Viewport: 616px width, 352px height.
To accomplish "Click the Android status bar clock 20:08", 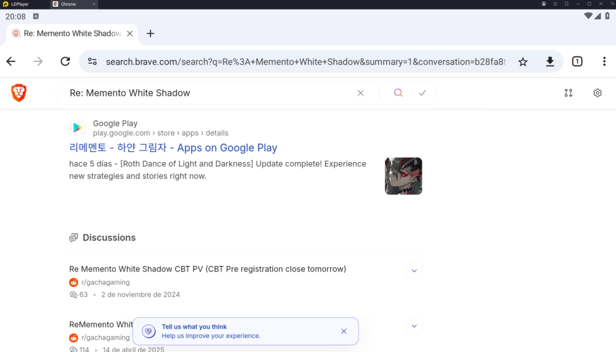I will (x=15, y=16).
